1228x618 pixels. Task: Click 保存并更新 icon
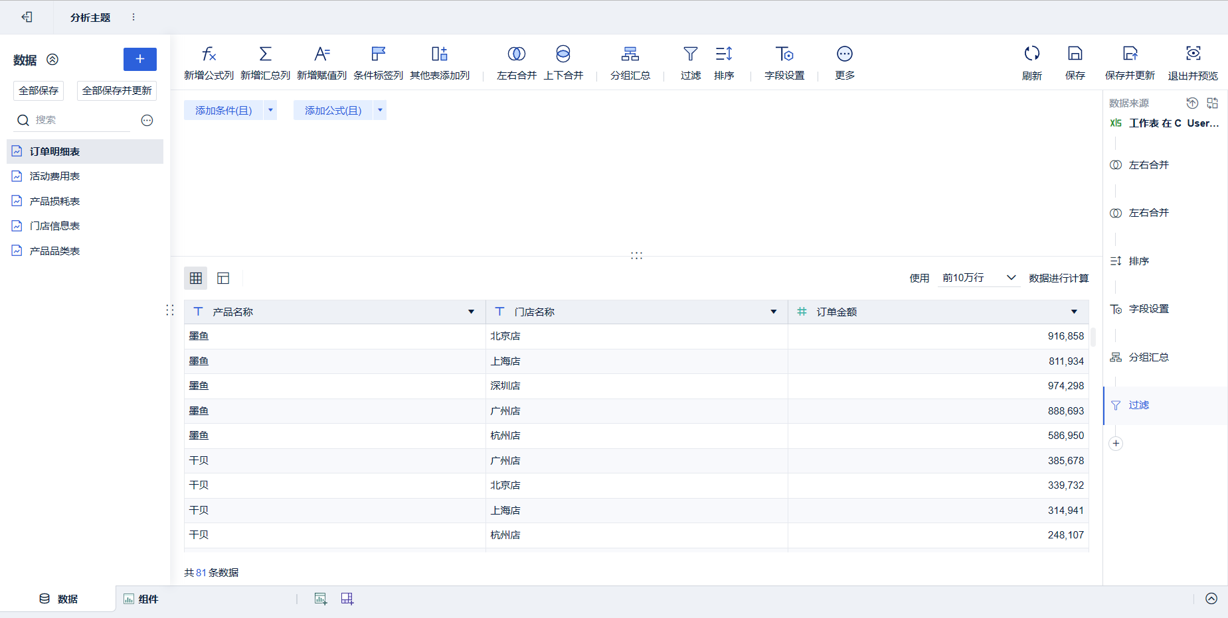[1130, 63]
